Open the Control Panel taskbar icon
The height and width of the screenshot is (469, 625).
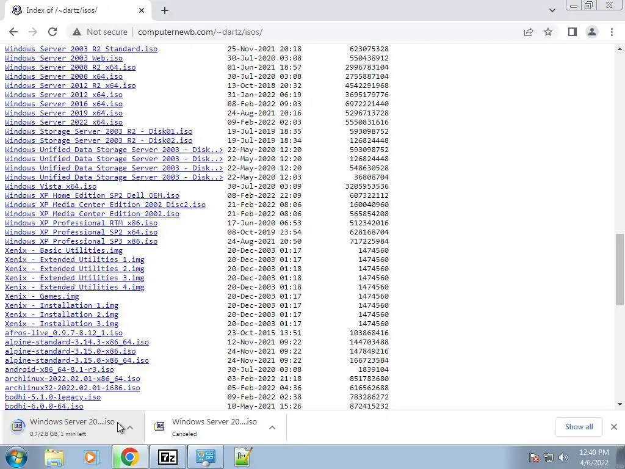coord(205,457)
